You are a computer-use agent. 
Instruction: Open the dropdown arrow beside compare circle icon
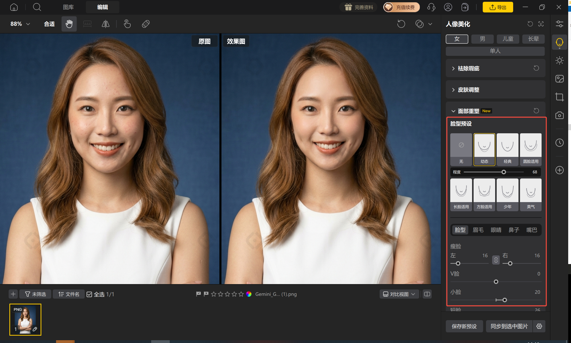(430, 24)
